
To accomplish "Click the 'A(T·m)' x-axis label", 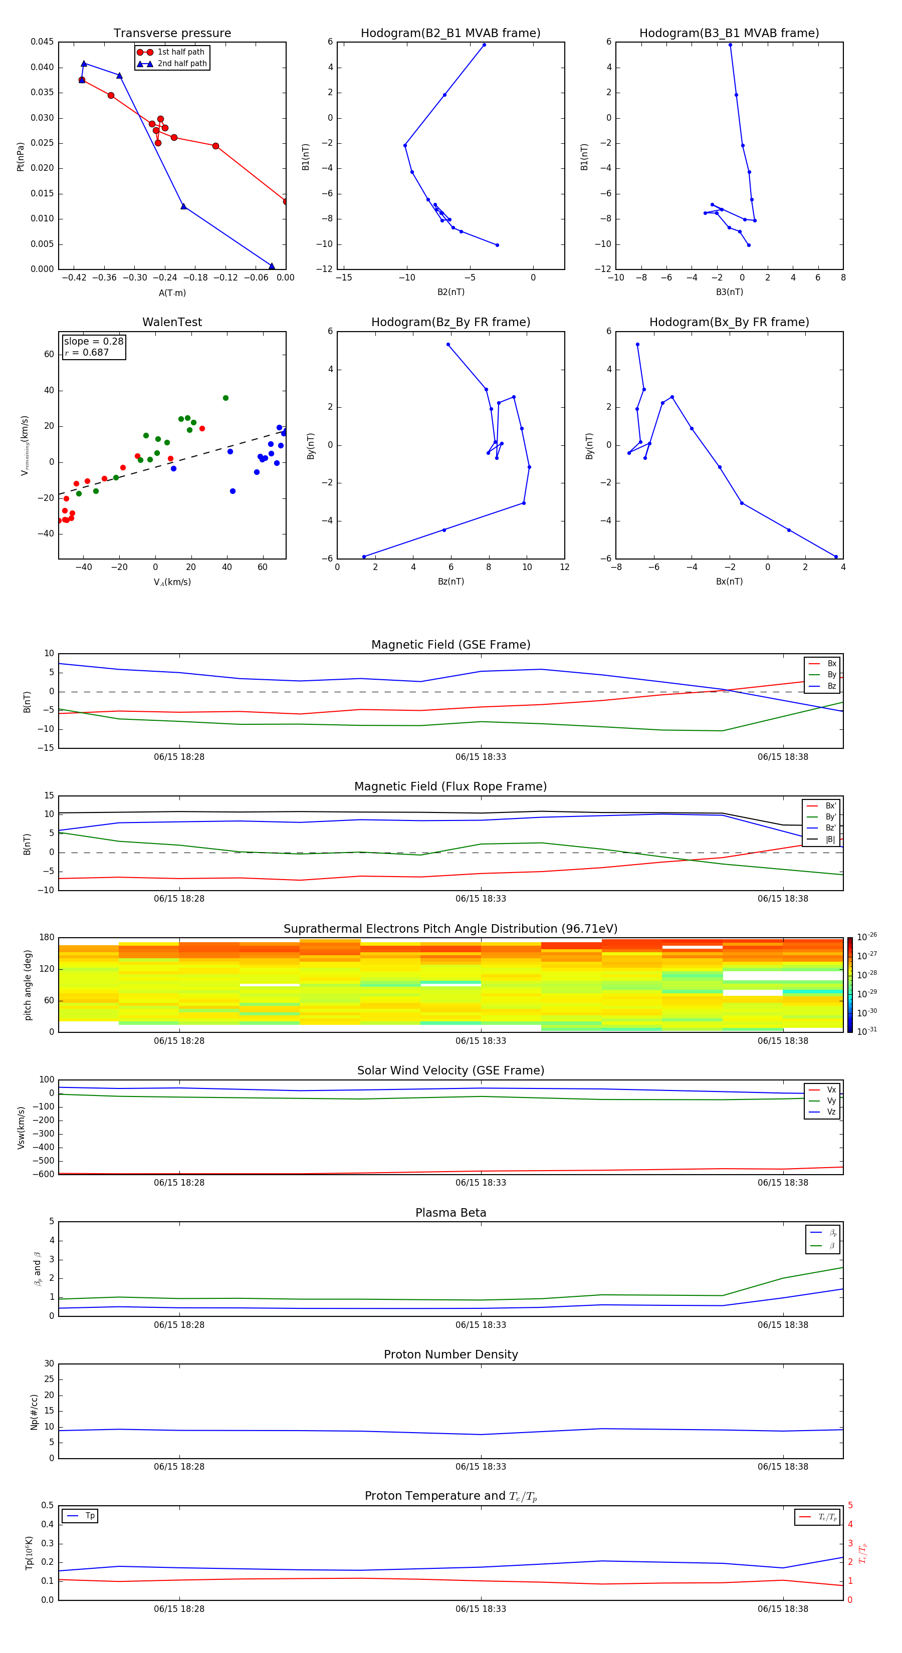I will click(172, 293).
